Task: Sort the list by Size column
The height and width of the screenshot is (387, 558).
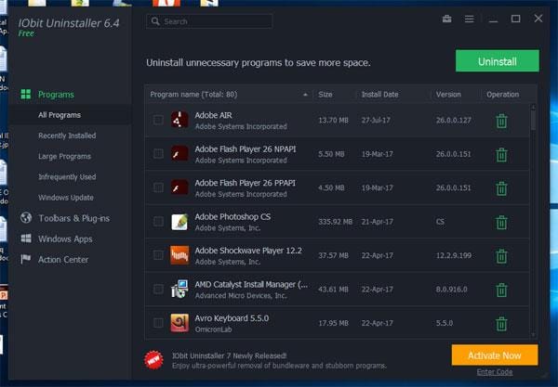Action: point(325,95)
